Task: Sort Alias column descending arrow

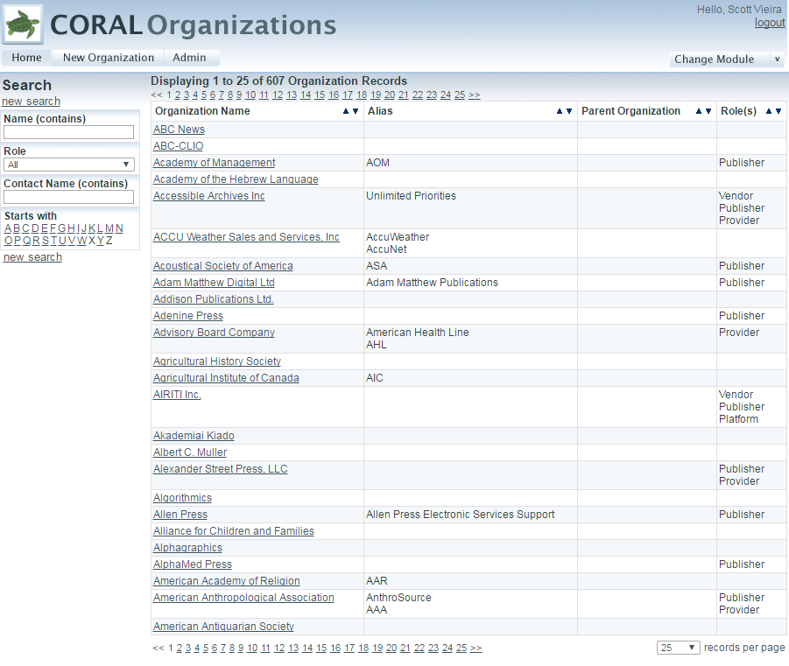Action: point(569,111)
